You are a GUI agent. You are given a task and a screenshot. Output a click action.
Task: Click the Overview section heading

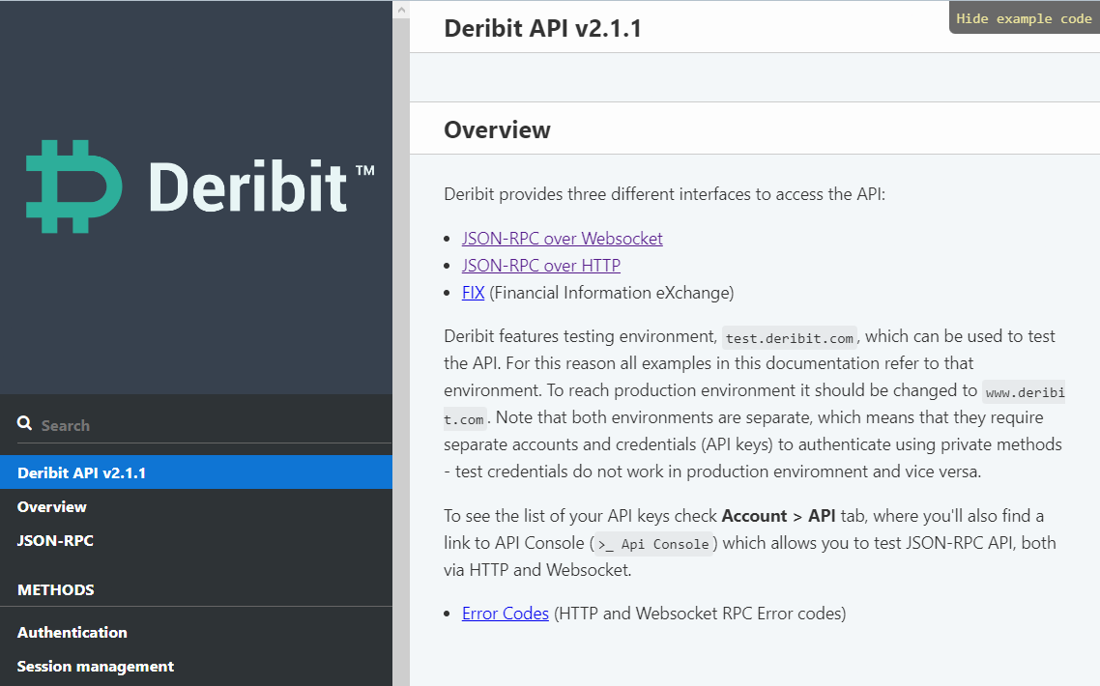pos(497,129)
